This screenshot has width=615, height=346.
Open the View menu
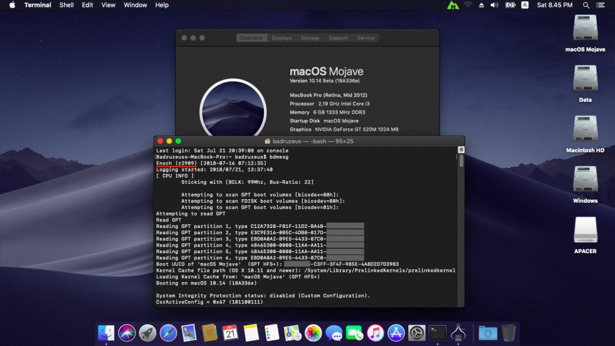pyautogui.click(x=108, y=5)
